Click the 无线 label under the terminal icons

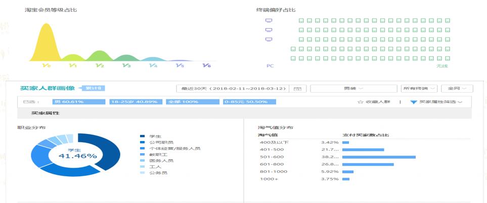pos(442,66)
